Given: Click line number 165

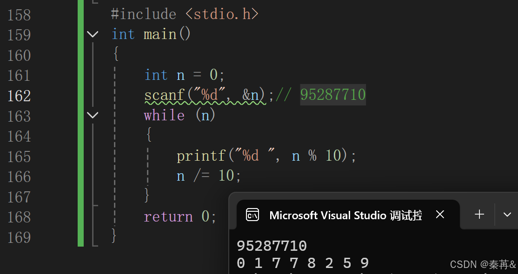Looking at the screenshot, I should [19, 157].
